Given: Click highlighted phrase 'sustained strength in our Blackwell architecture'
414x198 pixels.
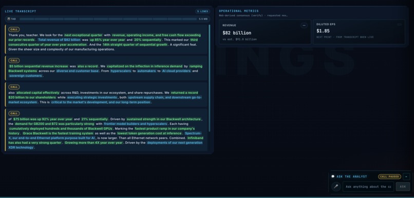Looking at the screenshot, I should click(164, 119).
